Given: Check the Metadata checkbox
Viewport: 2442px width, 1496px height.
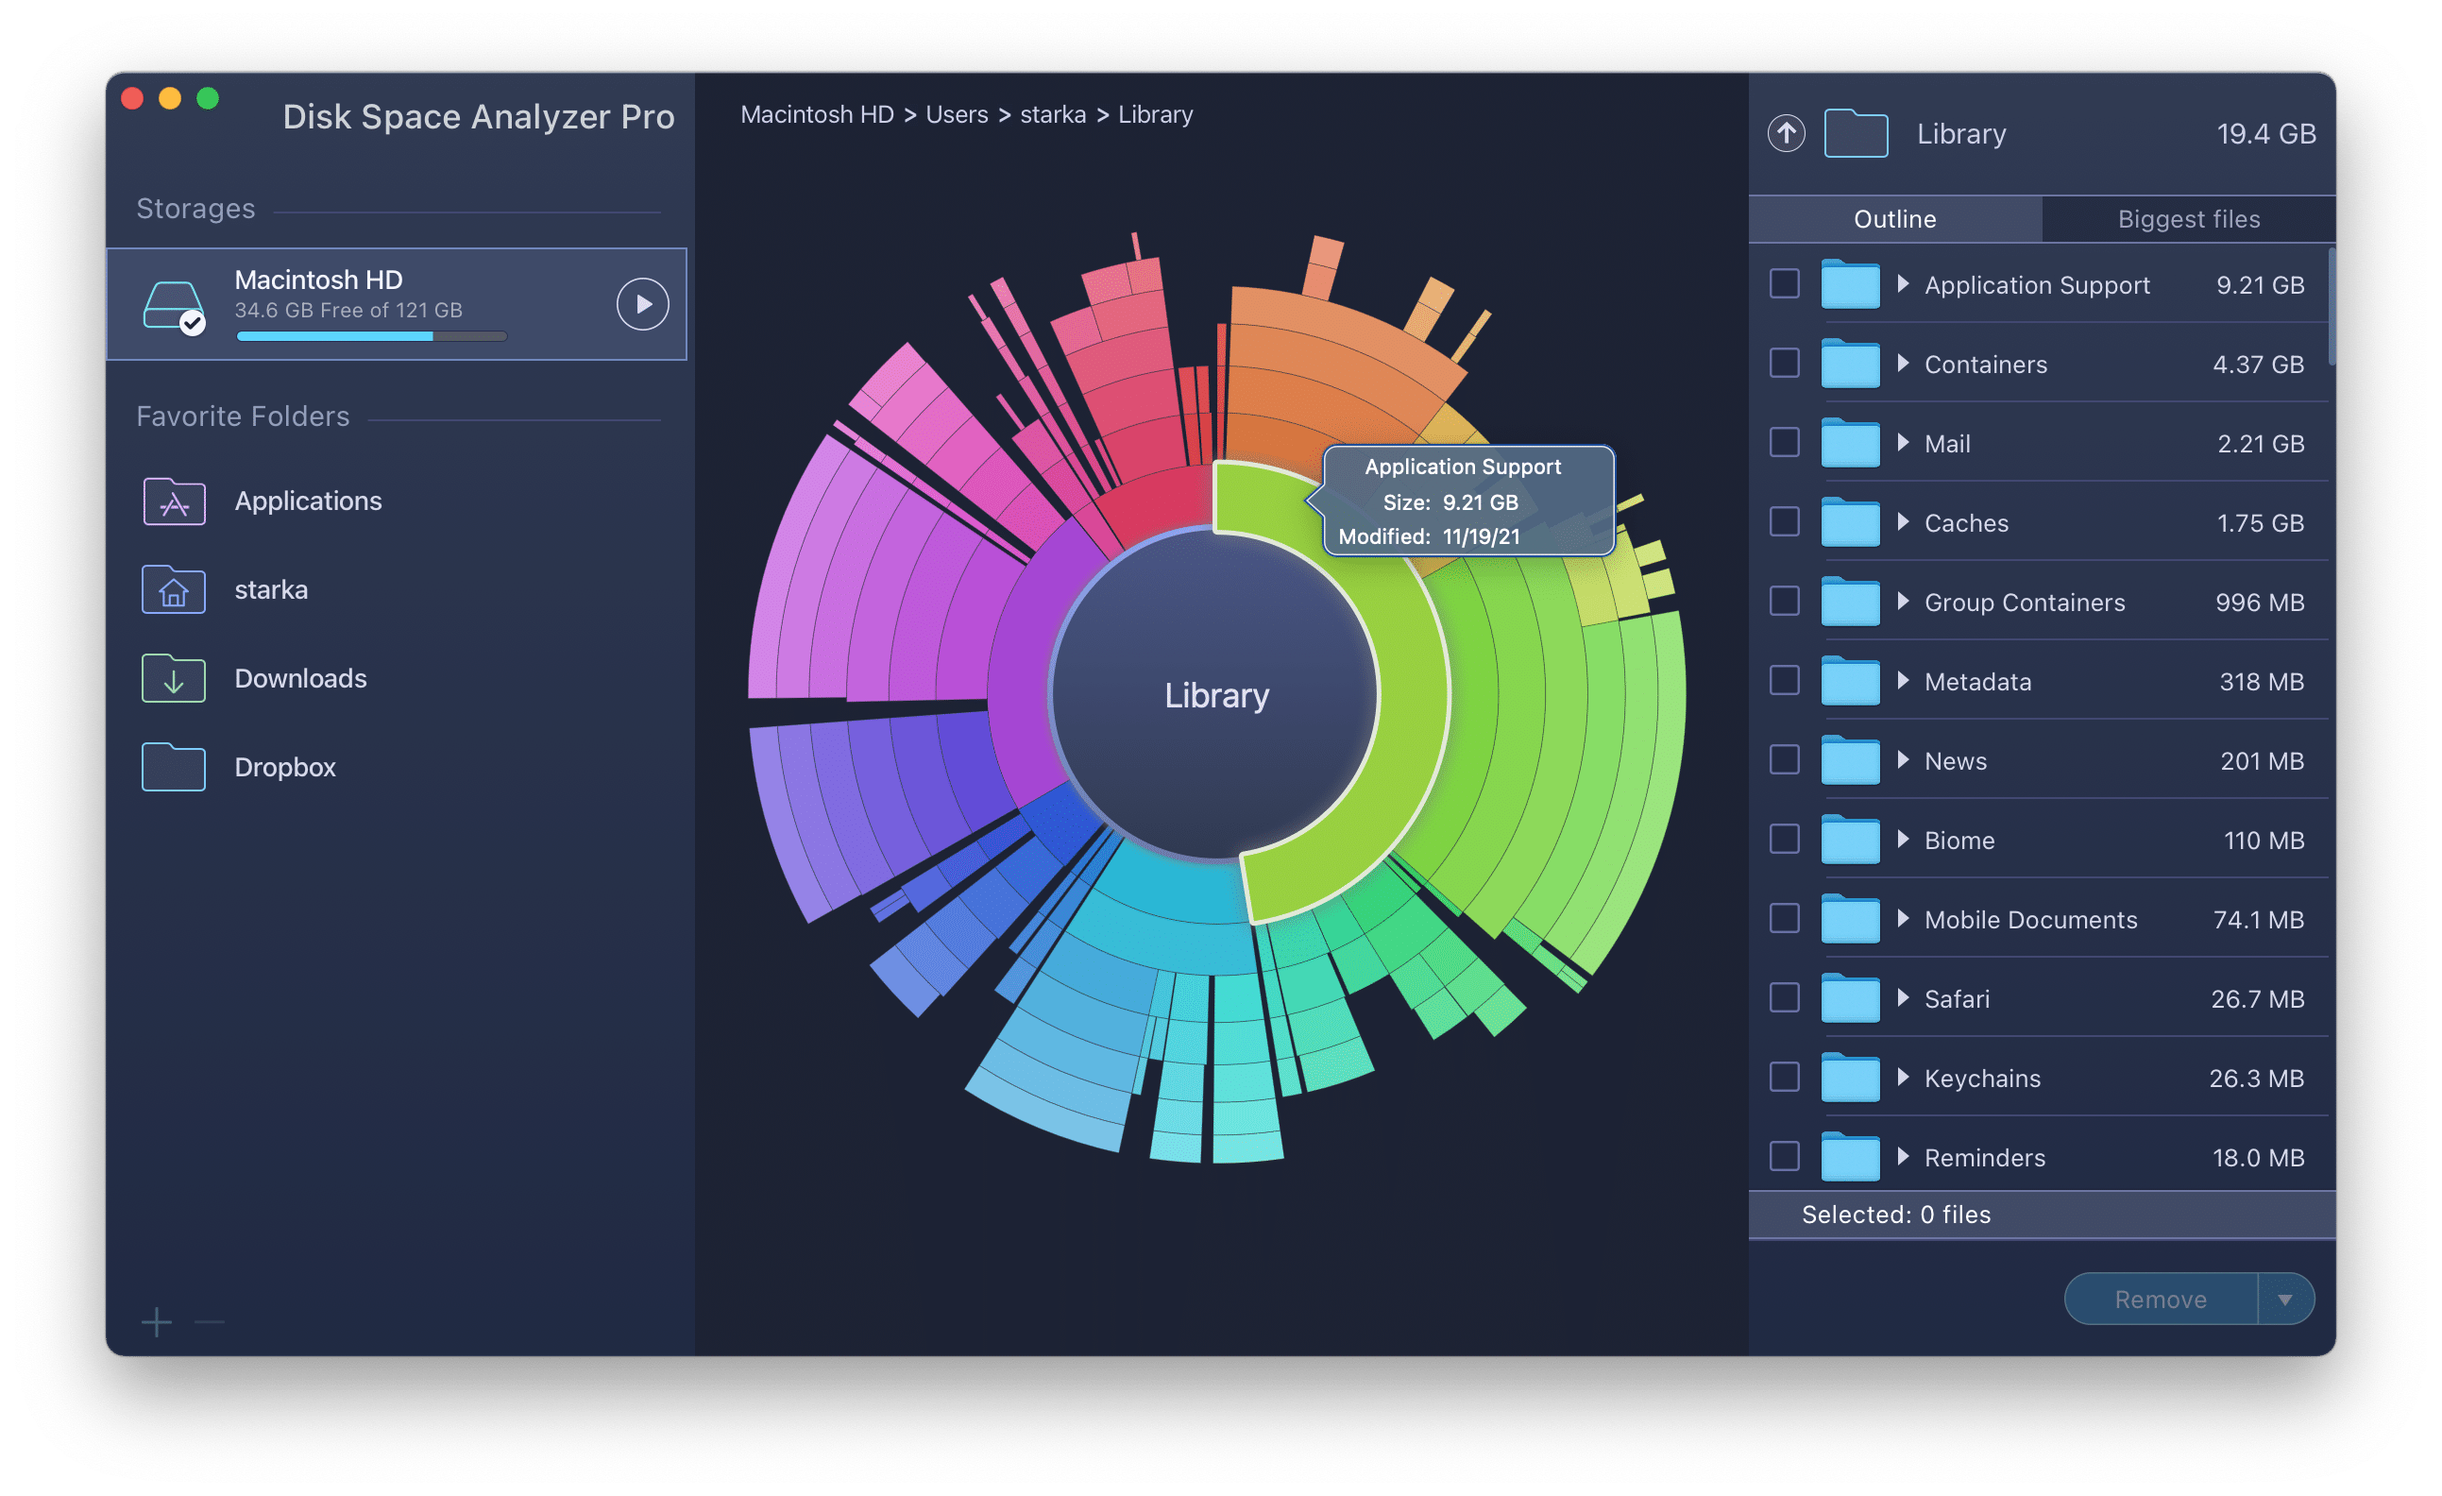Looking at the screenshot, I should point(1784,680).
